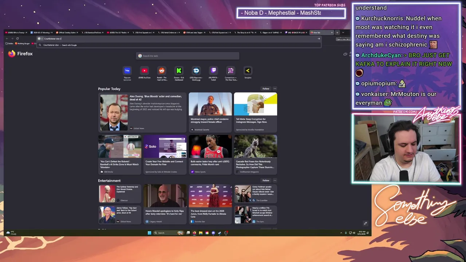This screenshot has width=466, height=262.
Task: Click Firefox icon in the taskbar
Action: (x=194, y=233)
